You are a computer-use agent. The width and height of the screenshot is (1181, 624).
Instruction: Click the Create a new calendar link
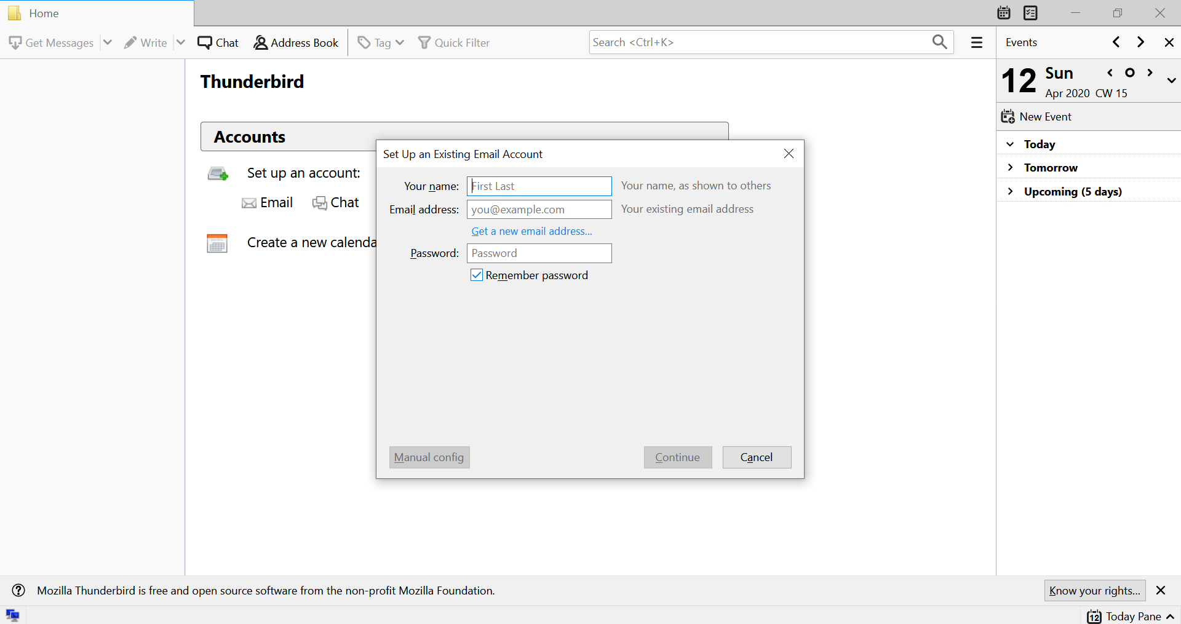point(312,242)
